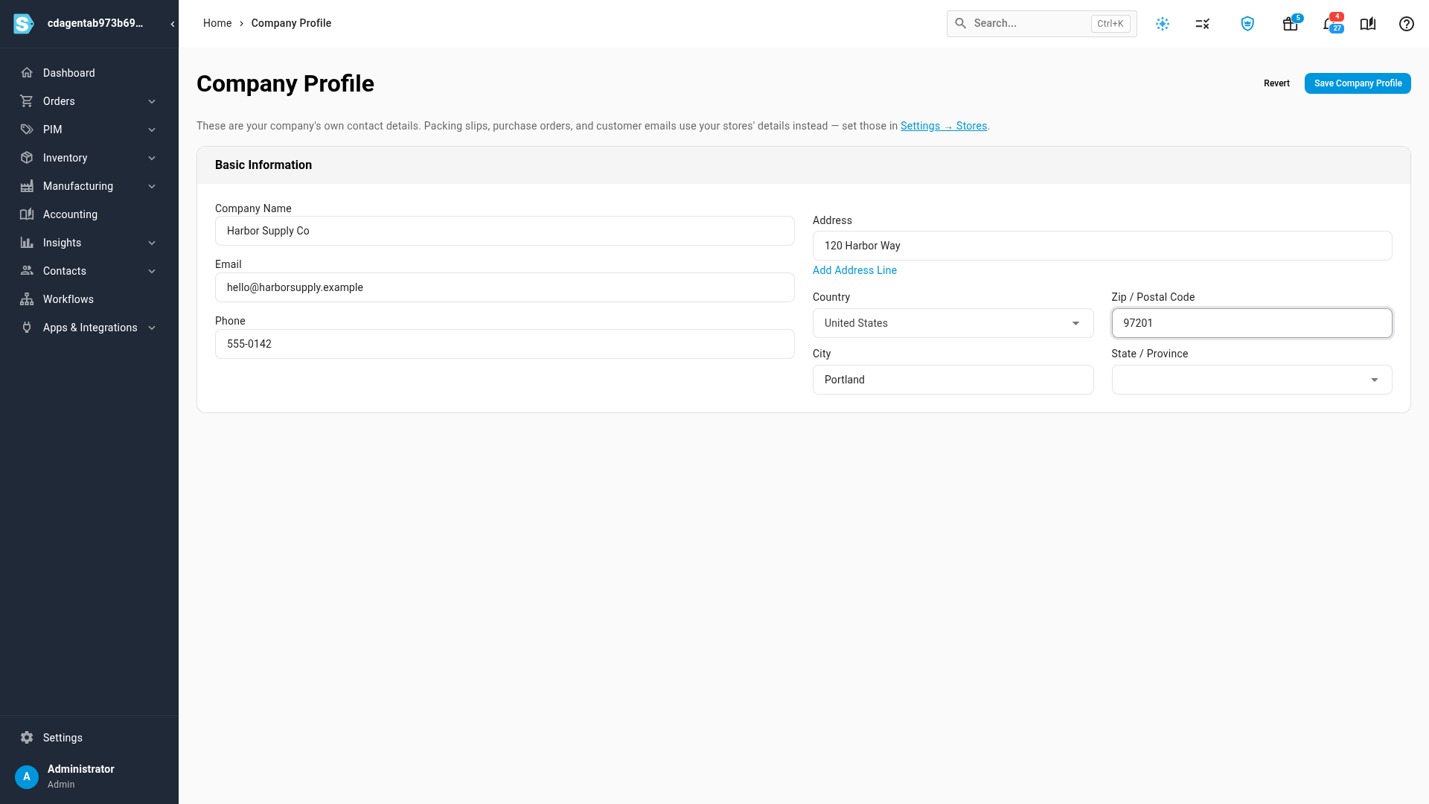
Task: Click the Accounting ledger icon
Action: coord(27,214)
